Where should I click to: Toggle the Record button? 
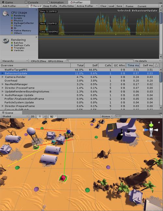click(x=36, y=6)
